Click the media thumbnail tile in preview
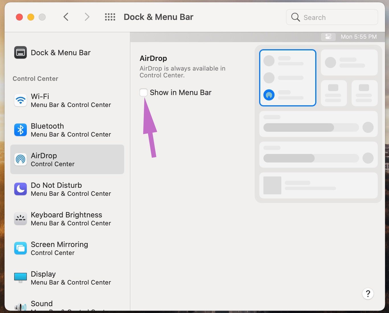The height and width of the screenshot is (313, 389). click(x=272, y=185)
